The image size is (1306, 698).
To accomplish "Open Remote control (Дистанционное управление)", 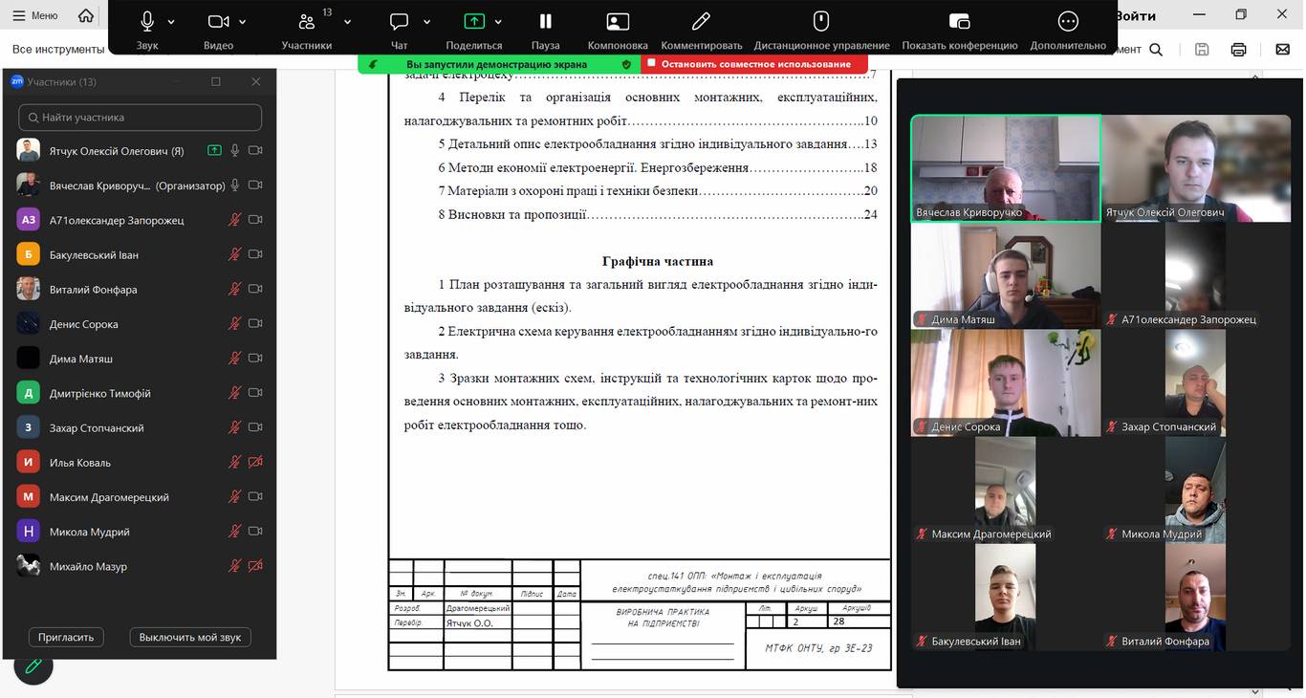I will click(x=820, y=22).
